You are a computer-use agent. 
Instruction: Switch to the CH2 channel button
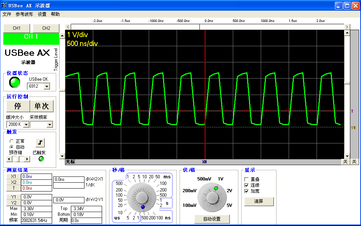[x=46, y=28]
